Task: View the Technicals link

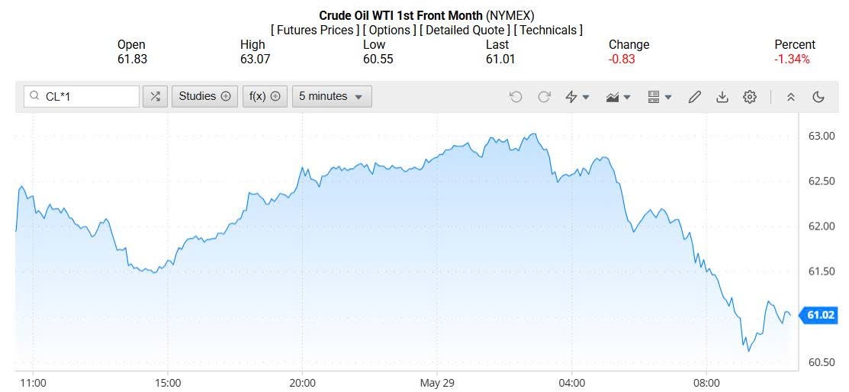Action: 548,30
